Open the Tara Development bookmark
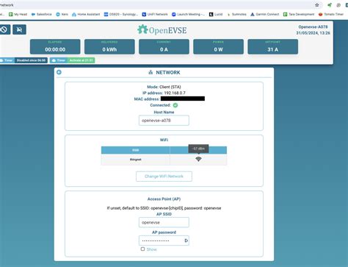This screenshot has width=348, height=267. (x=299, y=14)
